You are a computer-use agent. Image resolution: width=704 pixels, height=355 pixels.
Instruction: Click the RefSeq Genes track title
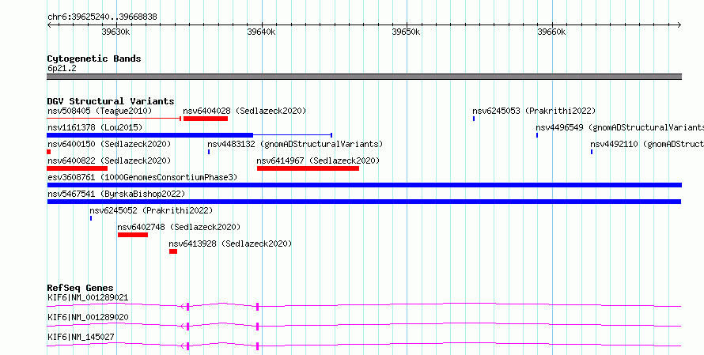pos(81,288)
